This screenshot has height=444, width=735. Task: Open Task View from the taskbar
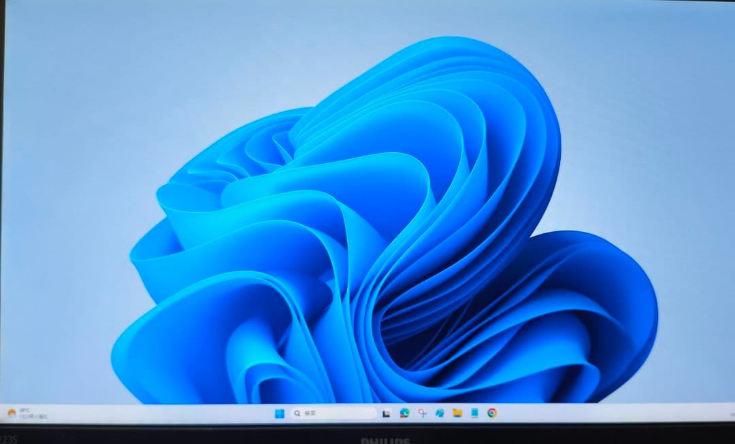click(386, 413)
